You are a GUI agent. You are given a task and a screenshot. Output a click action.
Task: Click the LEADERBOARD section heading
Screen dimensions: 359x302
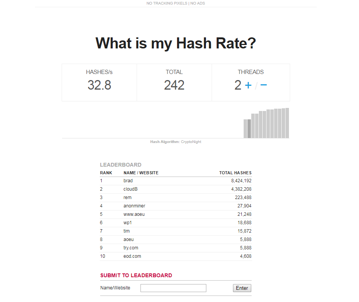(x=121, y=165)
